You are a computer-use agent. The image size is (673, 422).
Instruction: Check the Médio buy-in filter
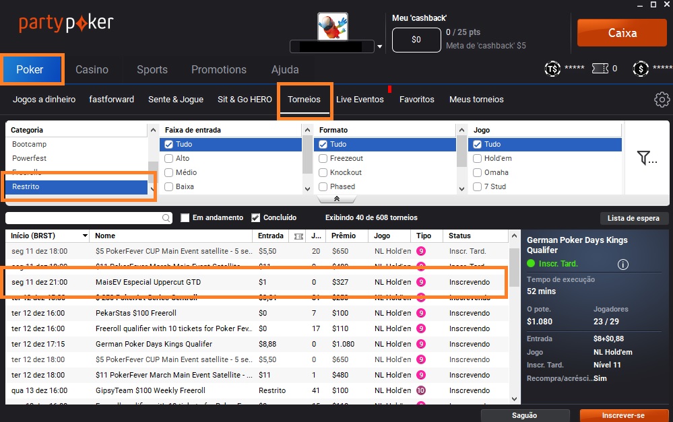168,173
